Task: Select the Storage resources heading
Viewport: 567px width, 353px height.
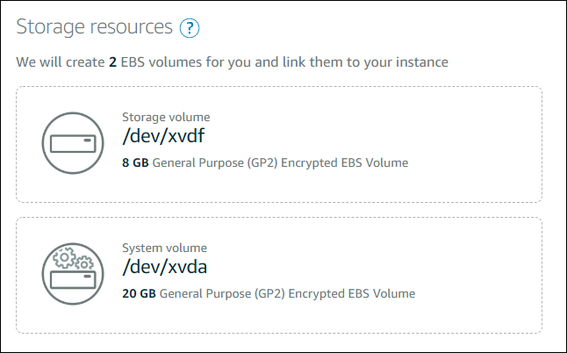Action: click(x=95, y=27)
